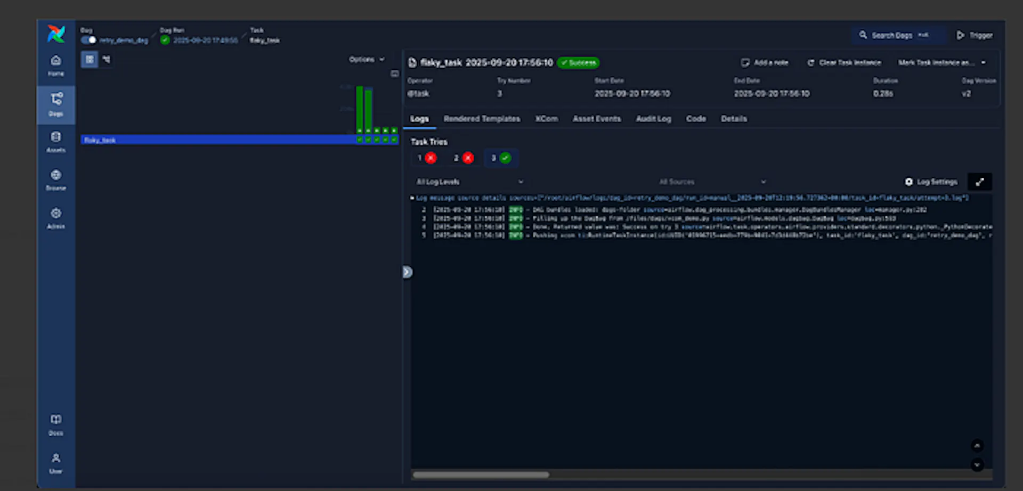Open the Mark Task Instance as dropdown
The height and width of the screenshot is (491, 1023).
942,62
